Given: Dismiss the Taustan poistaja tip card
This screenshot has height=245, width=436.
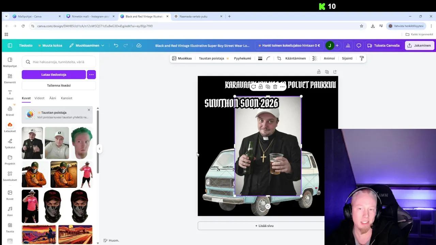Looking at the screenshot, I should click(x=89, y=110).
